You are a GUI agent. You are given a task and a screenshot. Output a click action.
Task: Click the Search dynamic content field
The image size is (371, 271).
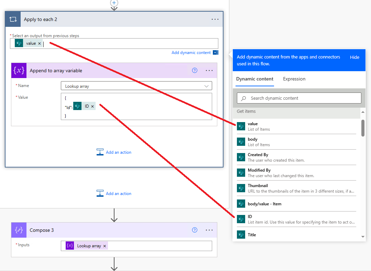(x=299, y=98)
